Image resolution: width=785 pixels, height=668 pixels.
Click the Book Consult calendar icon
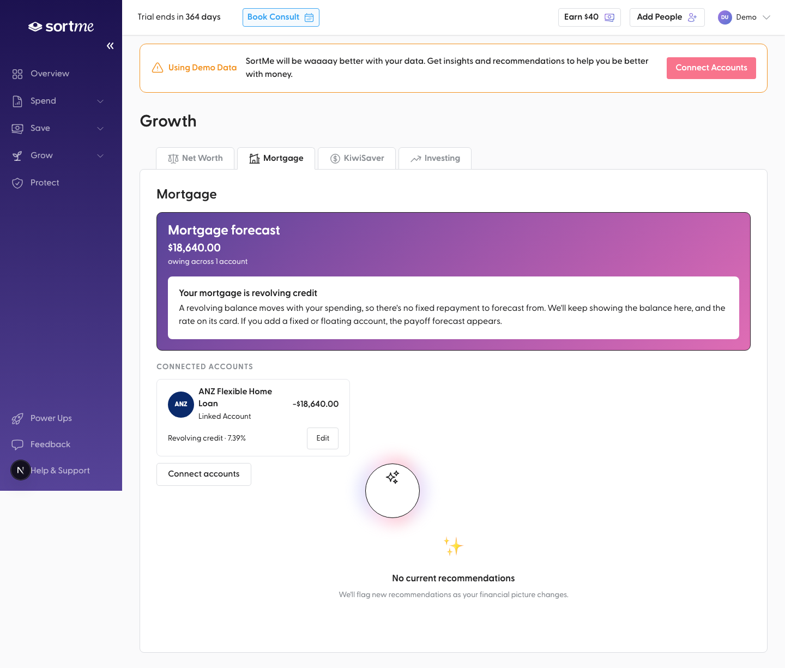click(309, 17)
